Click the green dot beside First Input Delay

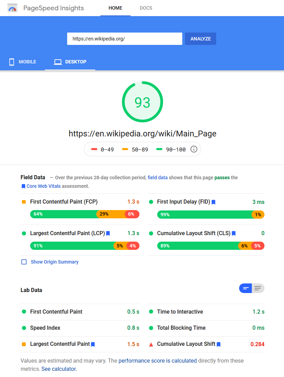coord(151,202)
